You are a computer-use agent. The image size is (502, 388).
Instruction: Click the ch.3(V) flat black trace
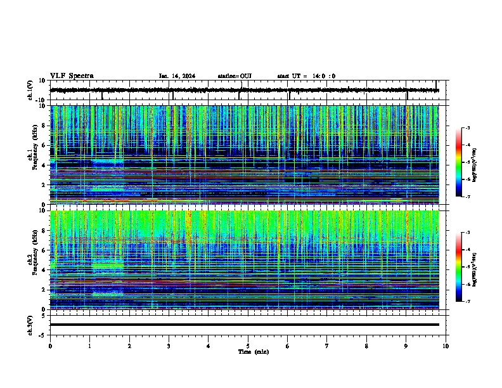pyautogui.click(x=245, y=325)
